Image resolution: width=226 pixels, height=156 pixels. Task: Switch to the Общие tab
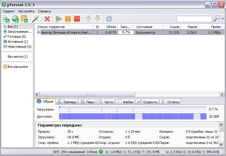pyautogui.click(x=45, y=101)
